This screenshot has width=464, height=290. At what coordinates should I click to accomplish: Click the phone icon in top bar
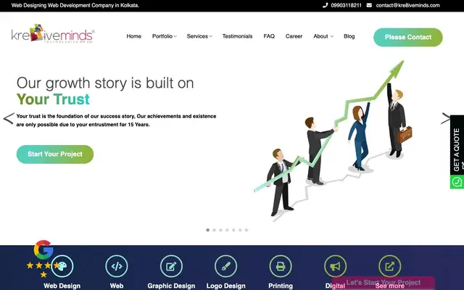326,5
